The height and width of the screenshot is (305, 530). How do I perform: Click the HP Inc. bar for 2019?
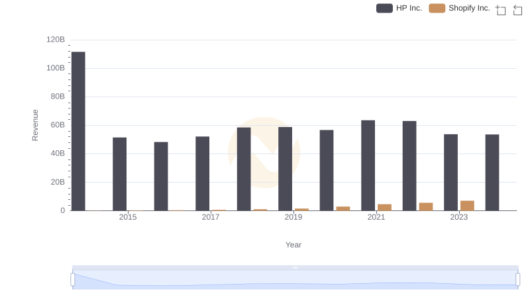pos(286,169)
